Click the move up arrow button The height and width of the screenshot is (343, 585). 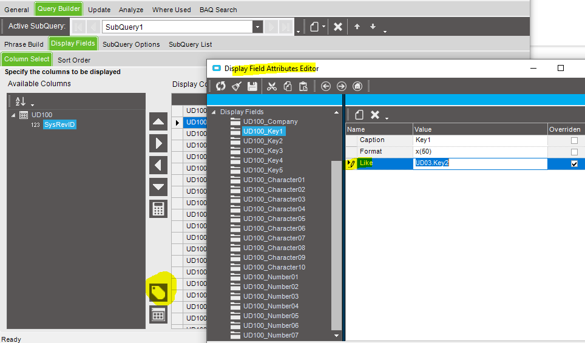click(158, 121)
